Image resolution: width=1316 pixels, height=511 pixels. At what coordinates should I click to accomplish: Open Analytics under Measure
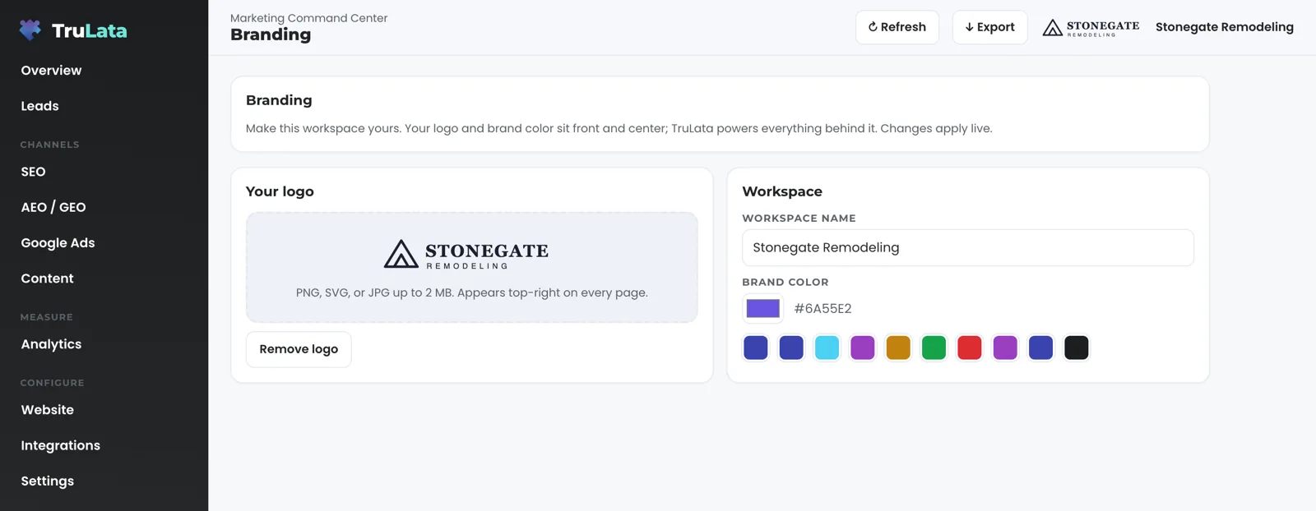pos(51,344)
